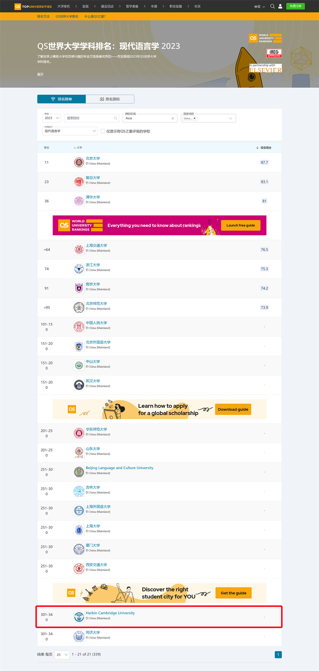Clear the Asia region filter
Image resolution: width=319 pixels, height=671 pixels.
click(x=173, y=118)
